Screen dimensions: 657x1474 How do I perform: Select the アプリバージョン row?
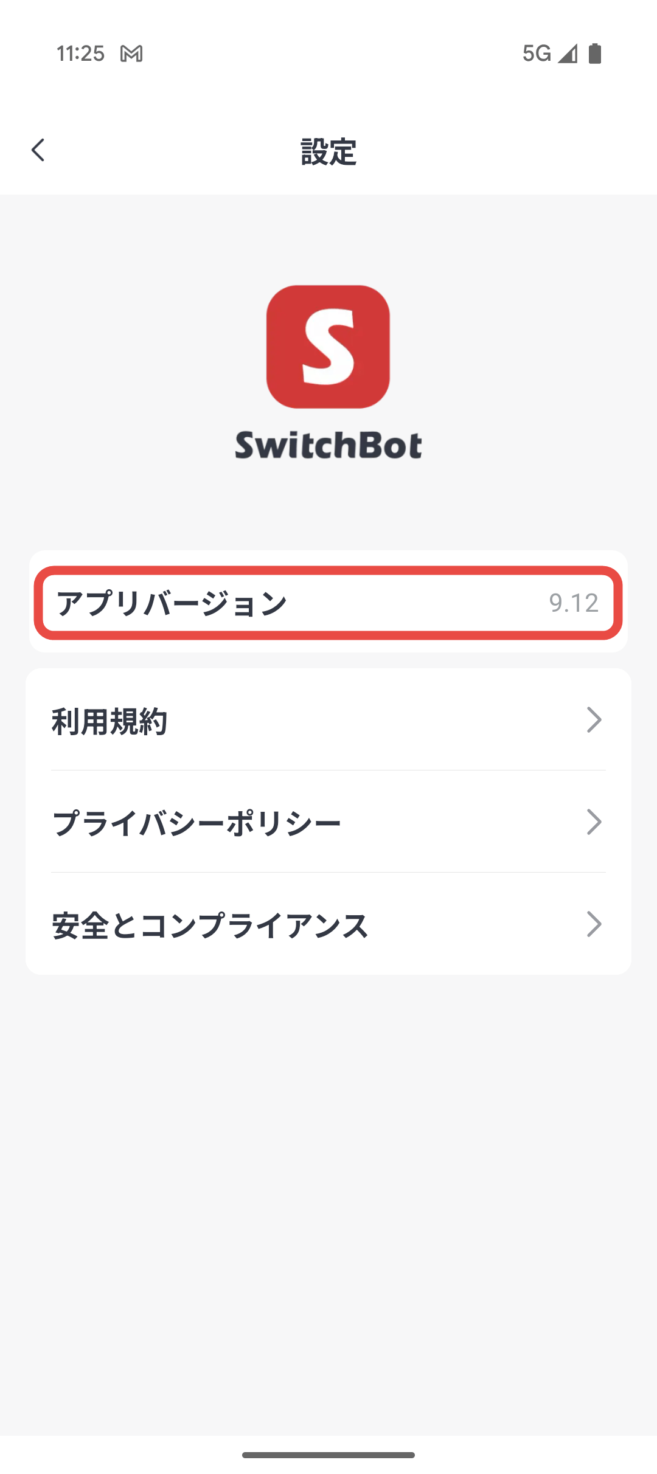click(x=328, y=603)
